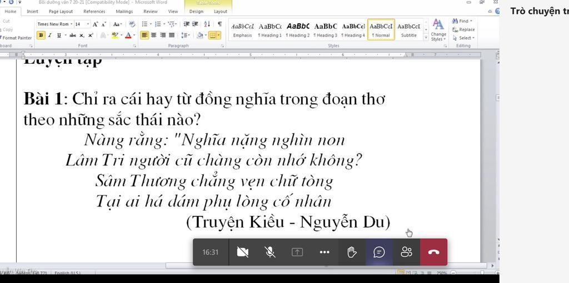Show paragraph marks and hidden symbols
The image size is (569, 283).
click(x=220, y=24)
